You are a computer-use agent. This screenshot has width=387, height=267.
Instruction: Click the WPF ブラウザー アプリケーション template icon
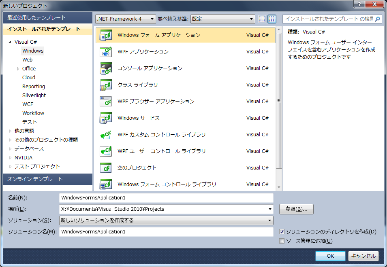[106, 101]
